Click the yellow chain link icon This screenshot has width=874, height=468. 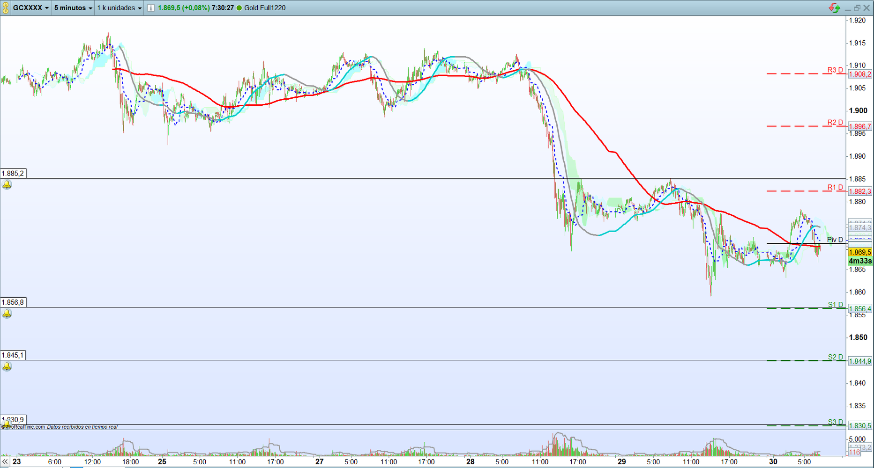point(6,8)
